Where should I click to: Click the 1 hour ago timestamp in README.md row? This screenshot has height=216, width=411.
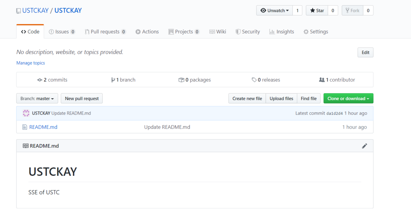(x=355, y=127)
